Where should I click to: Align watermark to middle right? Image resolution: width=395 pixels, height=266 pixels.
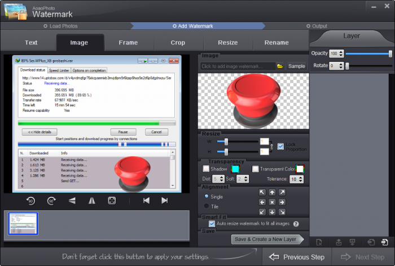[x=282, y=202]
